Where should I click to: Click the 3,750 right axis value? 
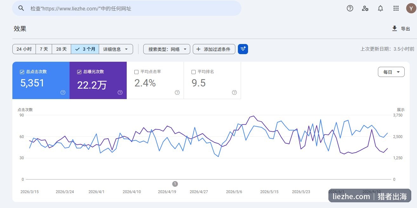point(398,115)
